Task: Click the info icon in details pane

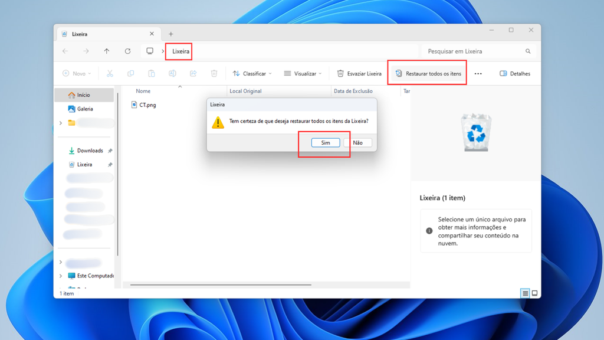Action: [429, 231]
